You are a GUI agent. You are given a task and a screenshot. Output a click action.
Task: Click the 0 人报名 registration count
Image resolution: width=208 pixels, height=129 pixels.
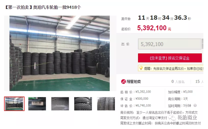coord(178,81)
